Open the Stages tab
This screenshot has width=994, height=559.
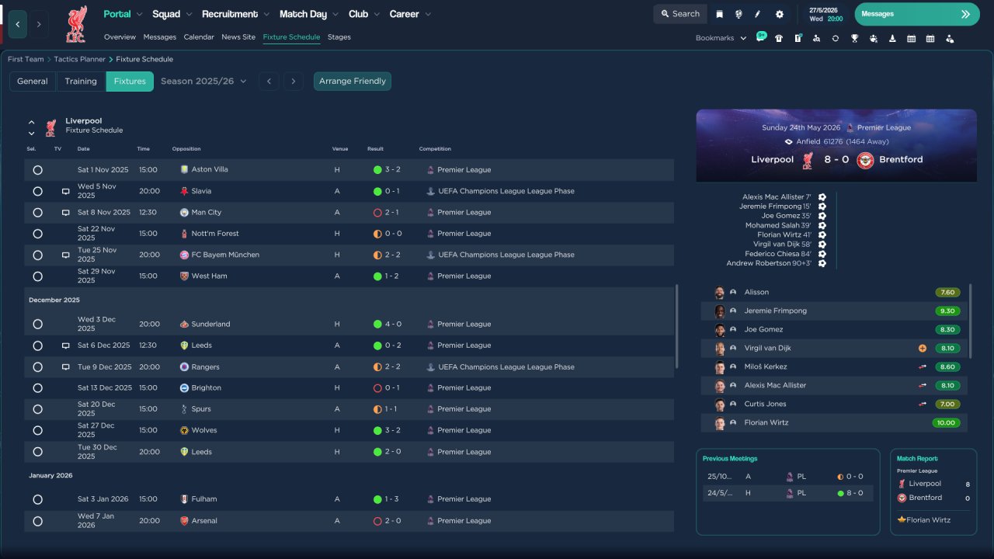(x=339, y=37)
